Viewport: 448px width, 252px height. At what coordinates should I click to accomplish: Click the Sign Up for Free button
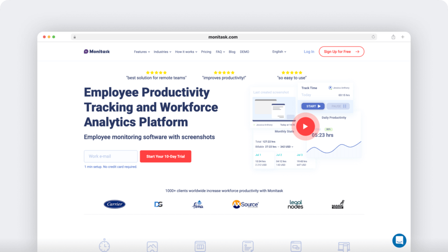[341, 52]
